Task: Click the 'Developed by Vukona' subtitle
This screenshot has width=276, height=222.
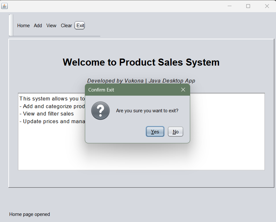Action: (141, 81)
